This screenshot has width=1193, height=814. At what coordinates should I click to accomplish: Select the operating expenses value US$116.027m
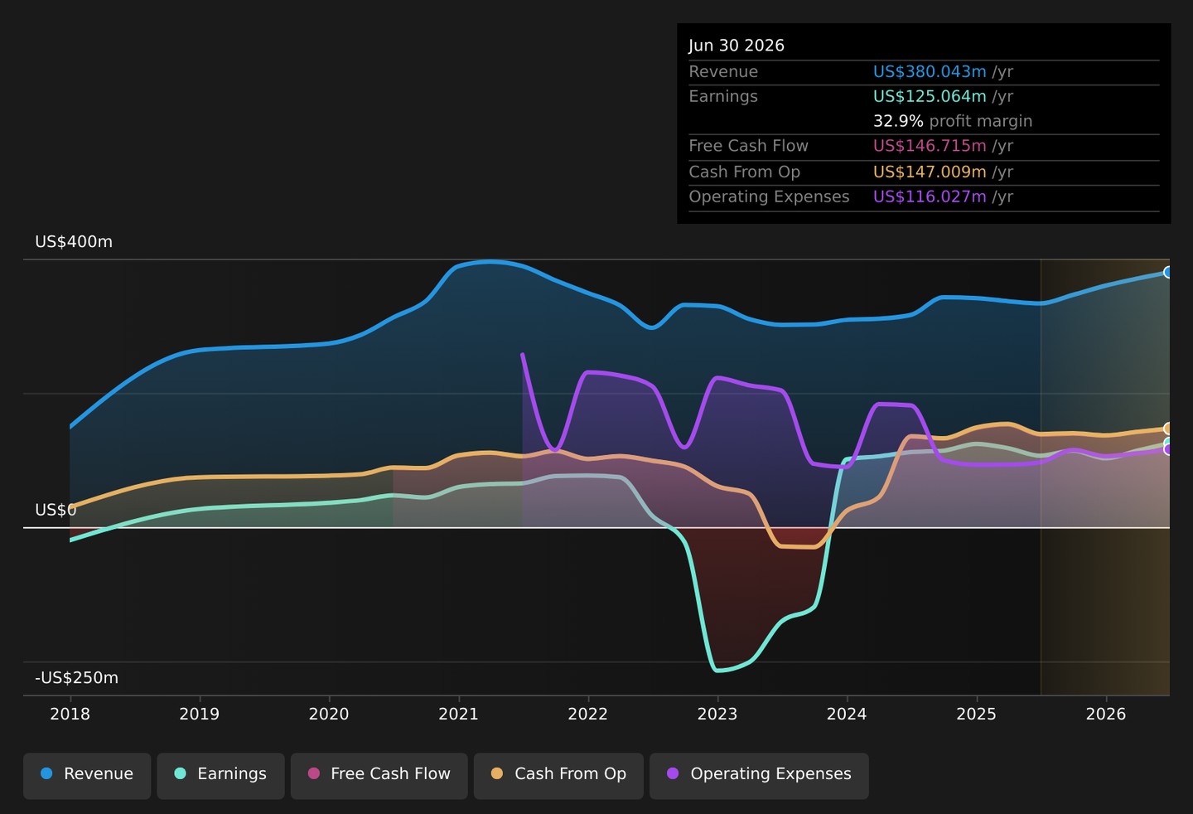930,196
